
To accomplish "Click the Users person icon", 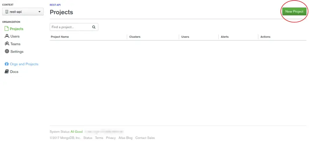I will pyautogui.click(x=7, y=36).
